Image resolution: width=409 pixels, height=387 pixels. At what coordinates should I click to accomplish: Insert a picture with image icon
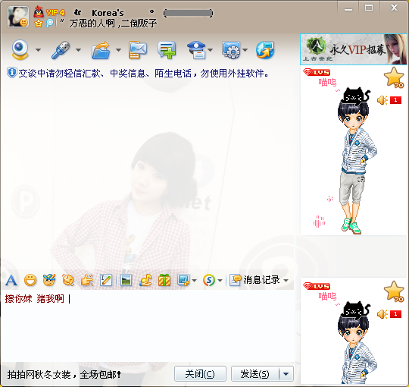coord(126,281)
